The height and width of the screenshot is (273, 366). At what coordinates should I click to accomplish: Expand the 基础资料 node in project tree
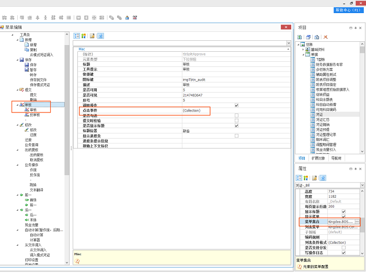tap(304, 50)
